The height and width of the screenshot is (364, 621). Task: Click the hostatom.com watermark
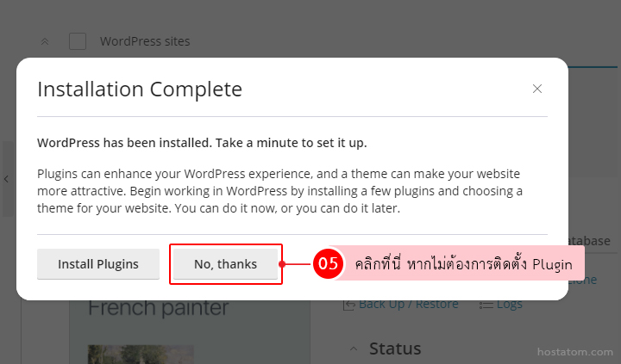coord(574,352)
